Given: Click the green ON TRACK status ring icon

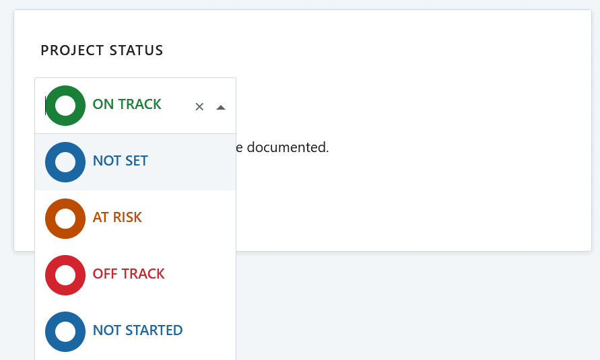Looking at the screenshot, I should (65, 106).
